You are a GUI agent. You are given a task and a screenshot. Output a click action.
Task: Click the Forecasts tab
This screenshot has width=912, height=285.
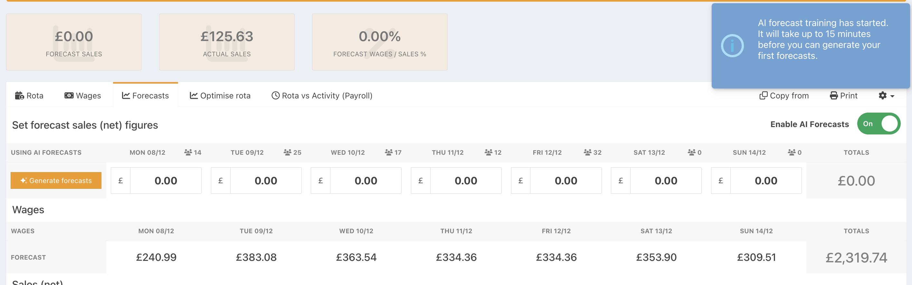(x=146, y=96)
